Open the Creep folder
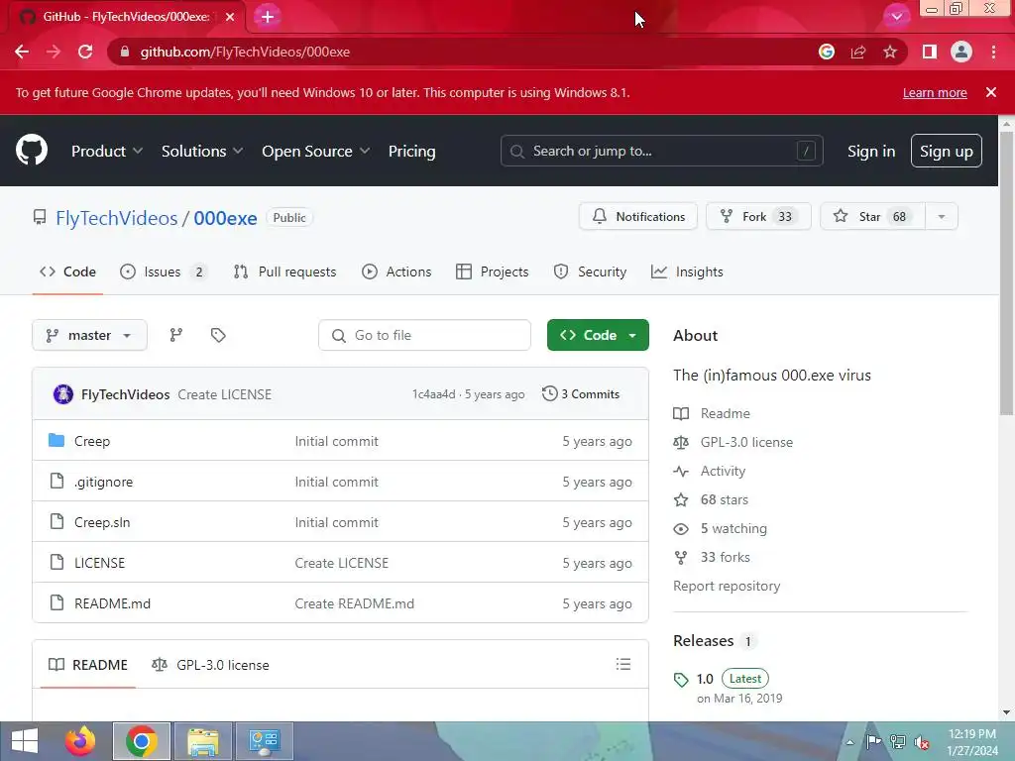Screen dimensions: 1015x761 (x=92, y=441)
